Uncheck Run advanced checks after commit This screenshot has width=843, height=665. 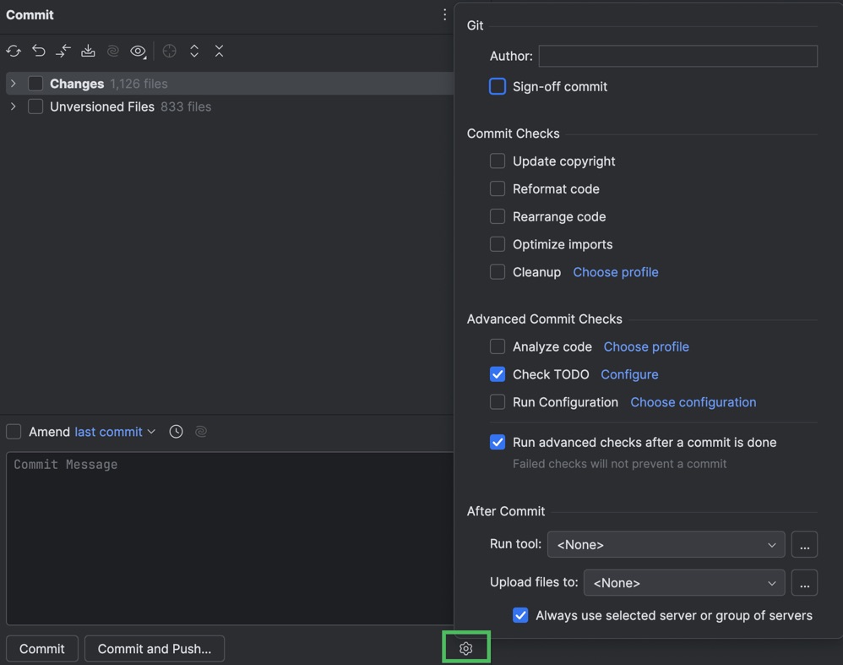pos(498,442)
